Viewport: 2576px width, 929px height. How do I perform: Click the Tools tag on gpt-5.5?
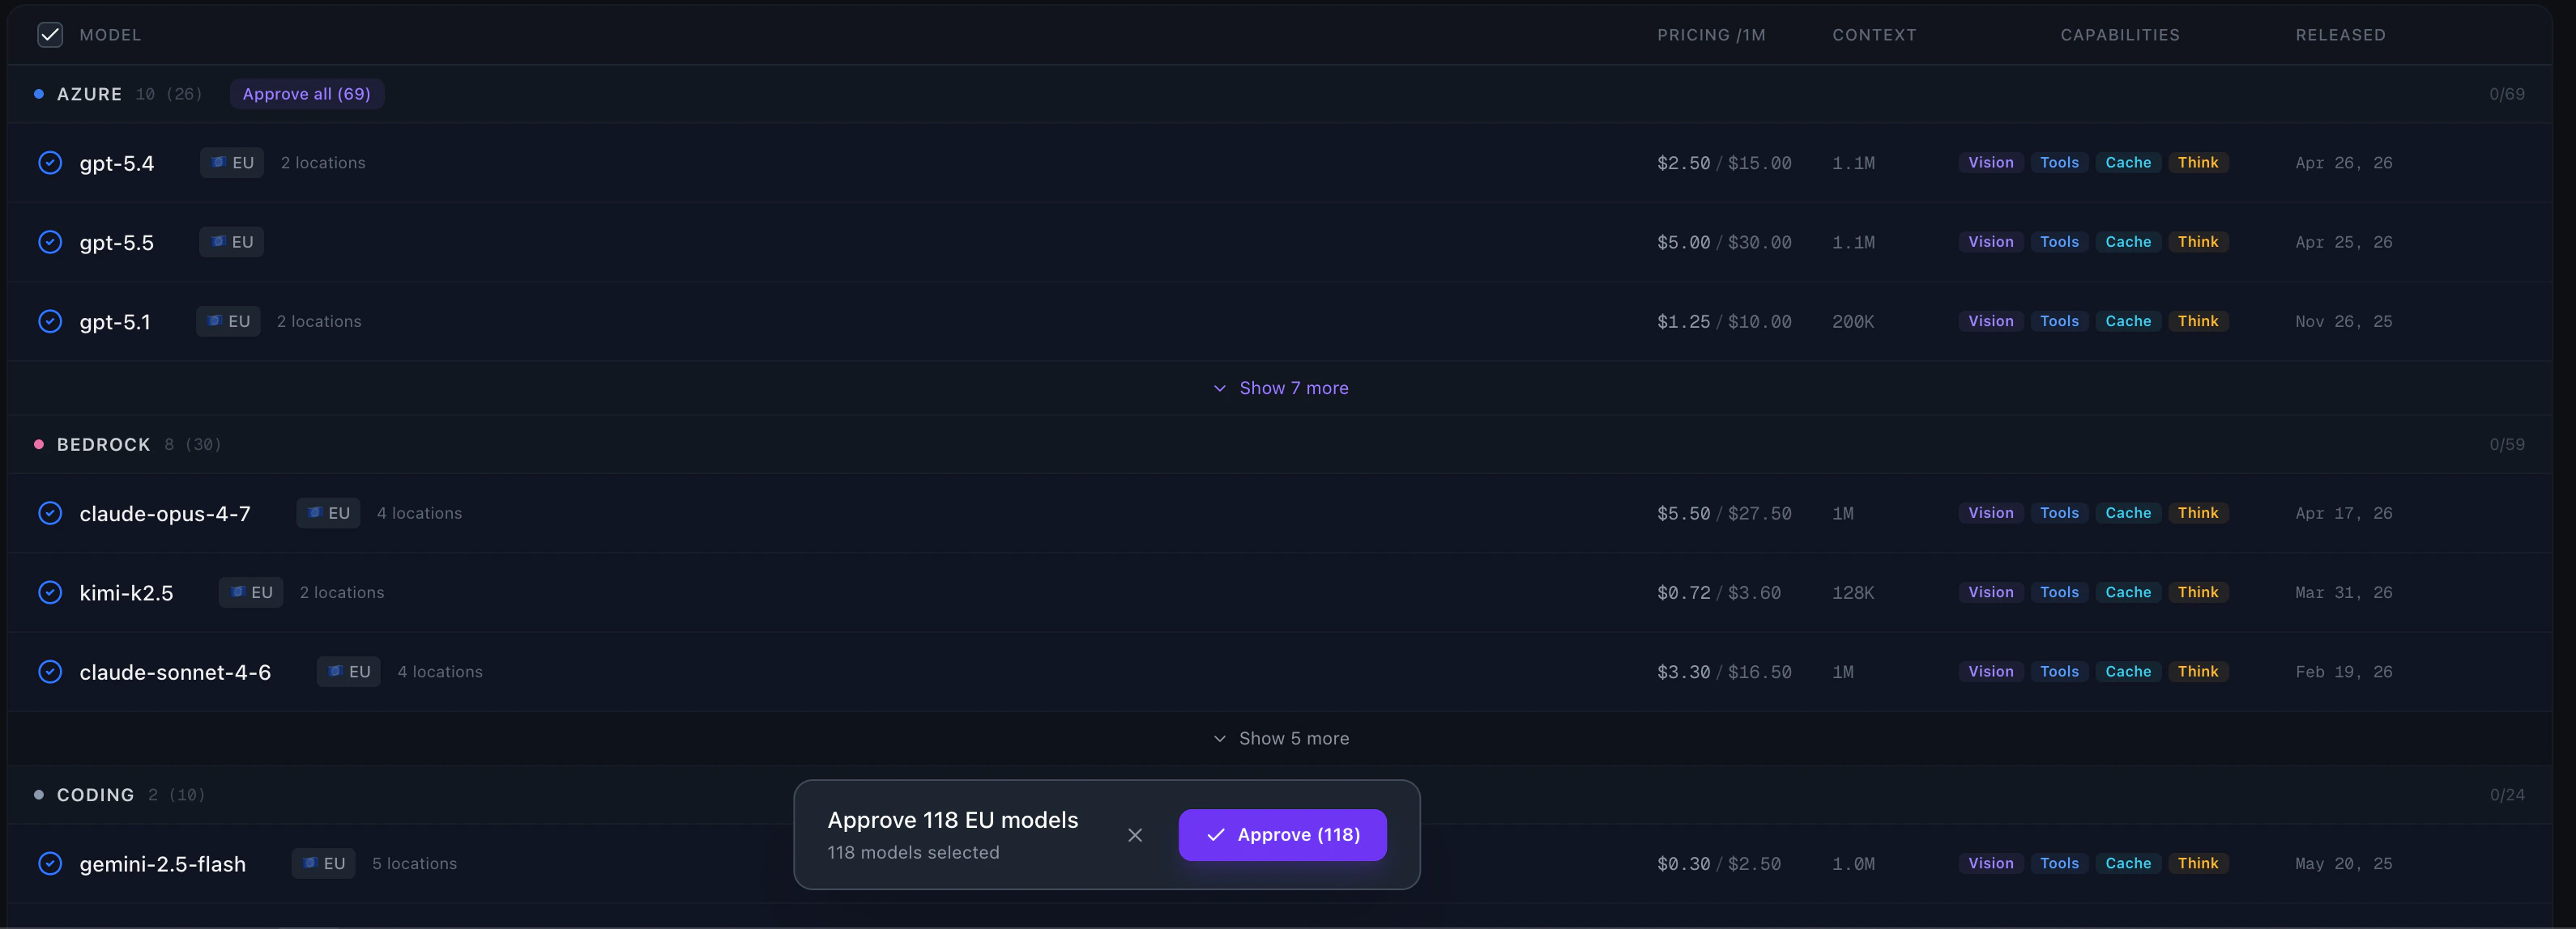2059,242
